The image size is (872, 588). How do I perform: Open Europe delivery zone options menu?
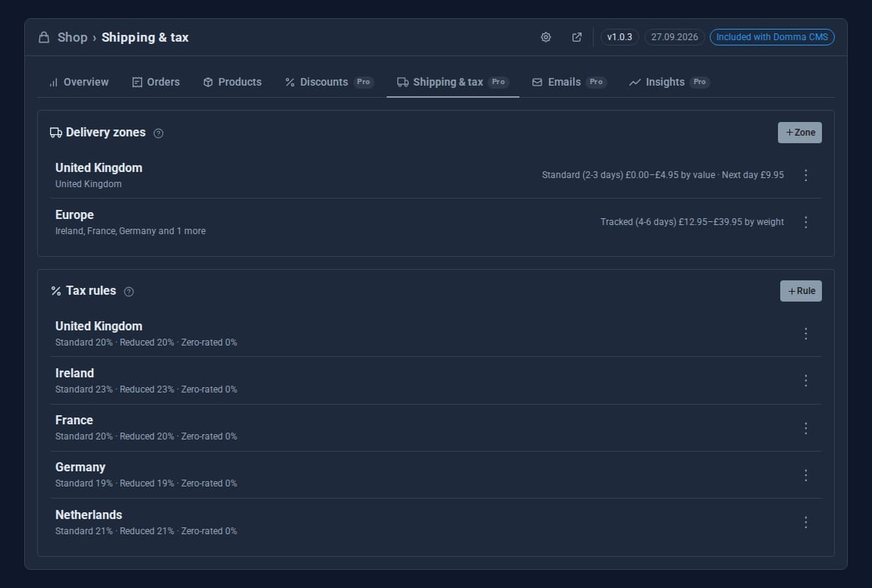click(x=806, y=222)
